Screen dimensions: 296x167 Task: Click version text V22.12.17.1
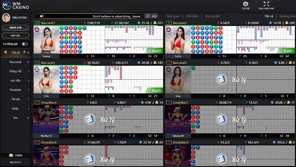pos(16,162)
